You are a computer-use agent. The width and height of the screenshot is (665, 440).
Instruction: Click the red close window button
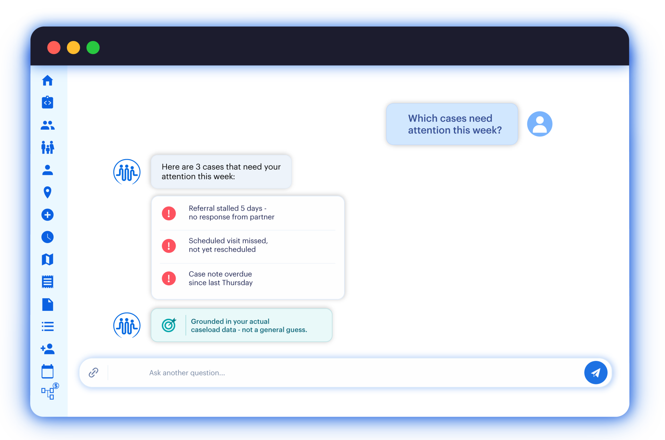click(54, 48)
